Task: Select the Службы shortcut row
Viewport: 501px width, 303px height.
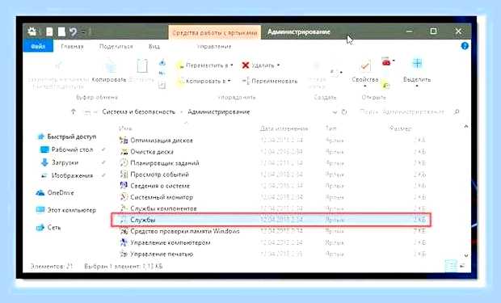Action: (x=271, y=220)
